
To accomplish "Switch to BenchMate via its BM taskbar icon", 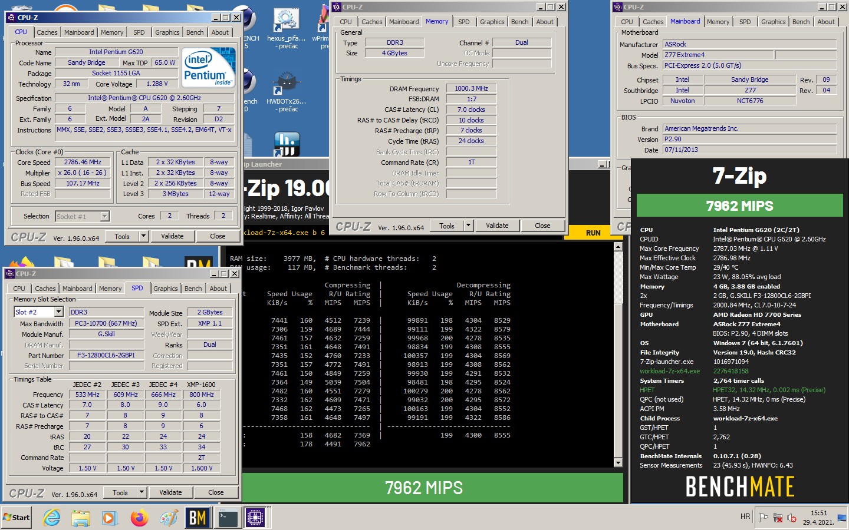I will [x=198, y=518].
